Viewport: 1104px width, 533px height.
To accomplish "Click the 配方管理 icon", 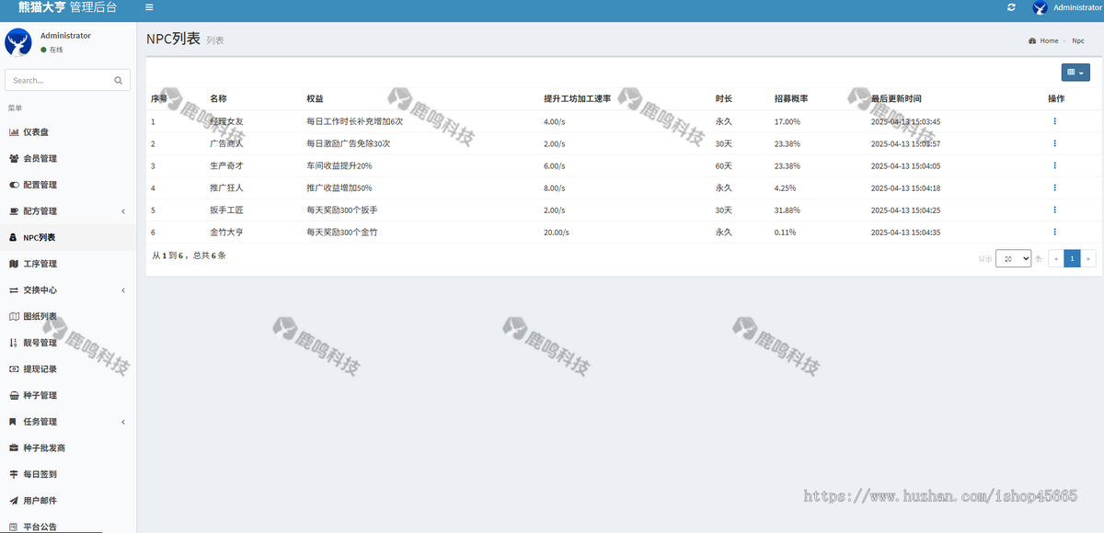I will click(14, 211).
